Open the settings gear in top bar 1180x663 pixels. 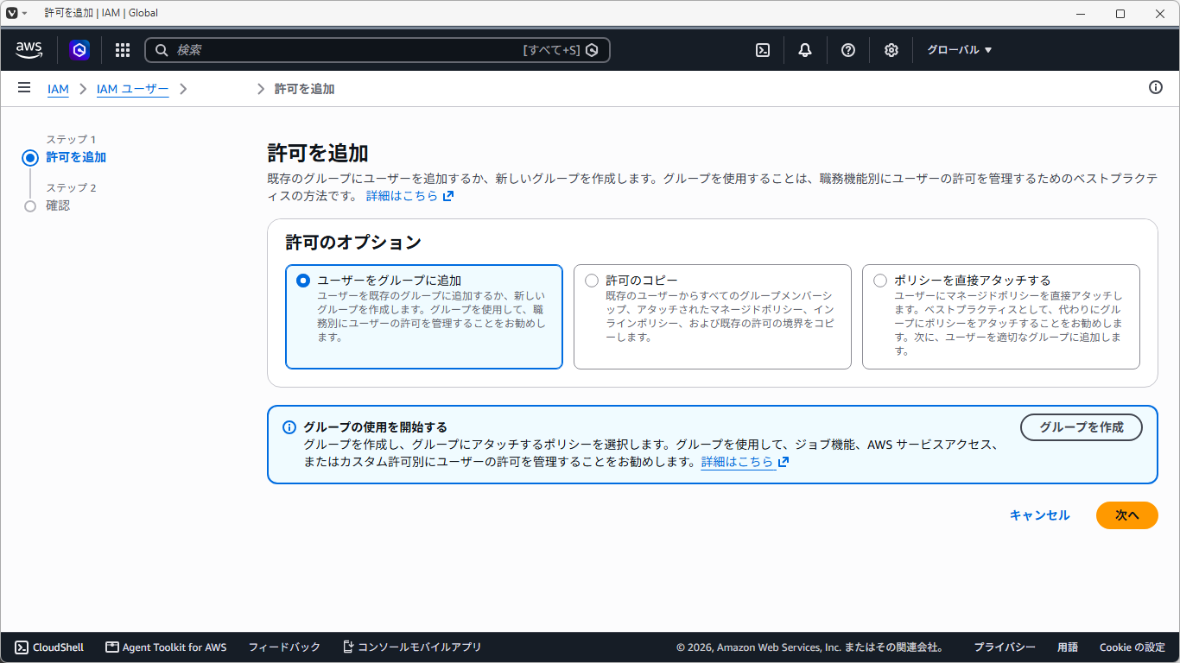891,50
